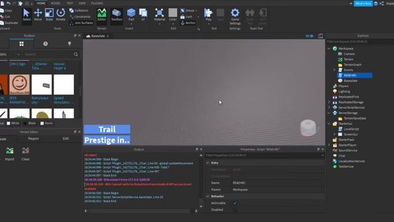Toggle the Disabled checkbox
This screenshot has width=394, height=222.
tap(235, 210)
